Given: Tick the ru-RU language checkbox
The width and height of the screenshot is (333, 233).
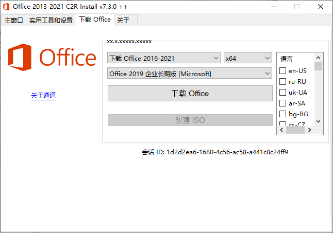Looking at the screenshot, I should tap(282, 82).
